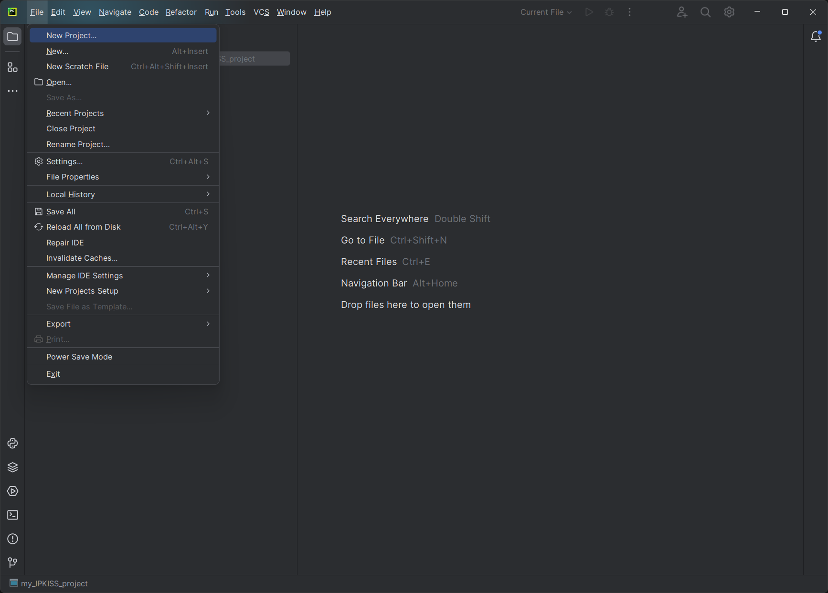This screenshot has height=593, width=828.
Task: Open the Terminal tool window icon
Action: click(12, 515)
